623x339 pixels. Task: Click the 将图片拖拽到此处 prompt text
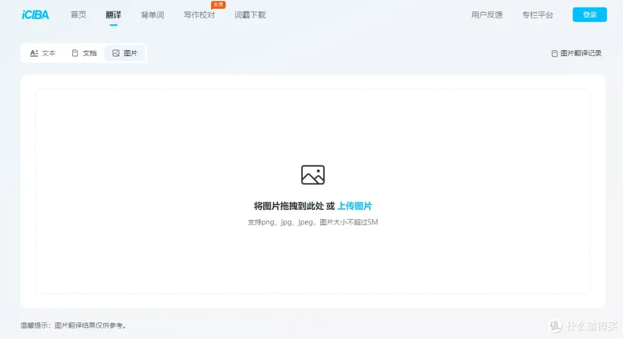click(x=289, y=206)
